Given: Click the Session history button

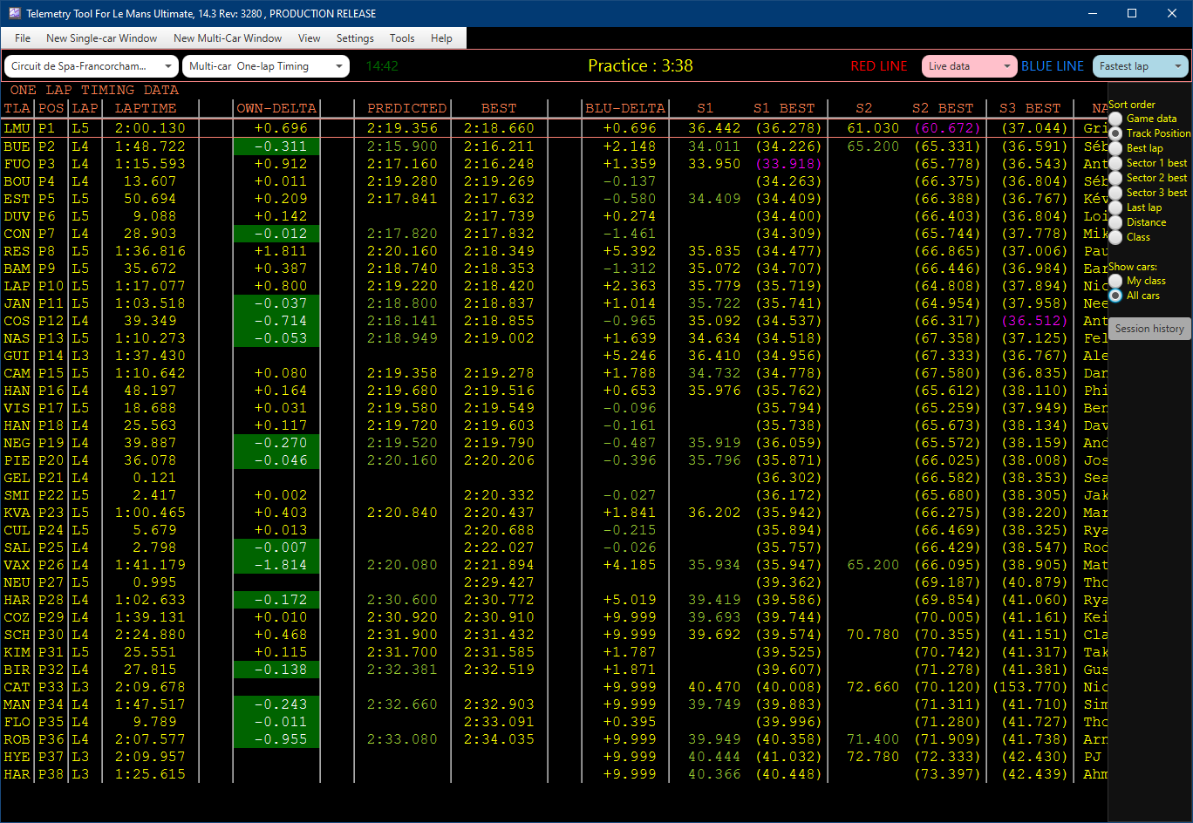Looking at the screenshot, I should pos(1149,329).
